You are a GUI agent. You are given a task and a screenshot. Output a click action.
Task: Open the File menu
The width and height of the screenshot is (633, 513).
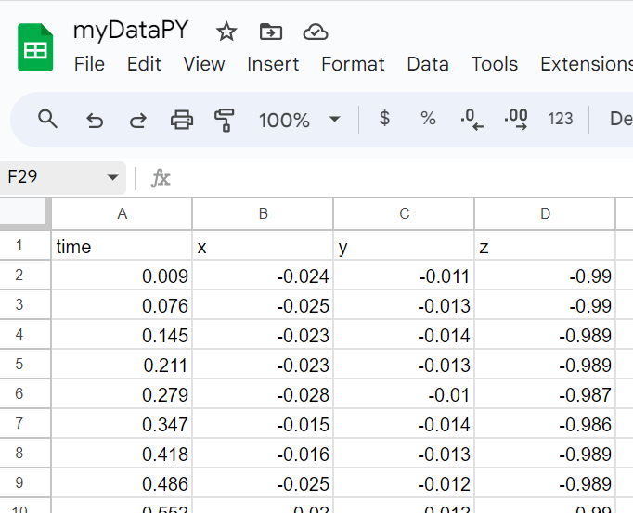(x=89, y=64)
